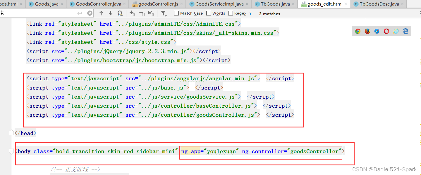421x175 pixels.
Task: Click the Find All occurrences icon
Action: tap(120, 13)
